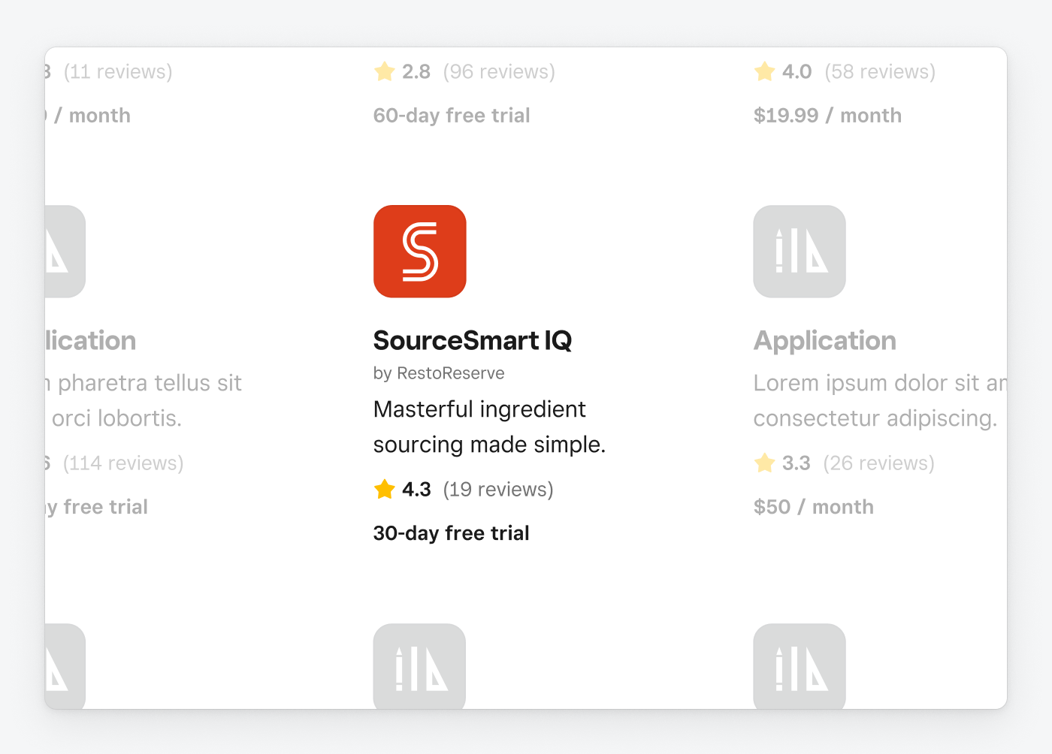The height and width of the screenshot is (754, 1052).
Task: Select the 'Masterful ingredient sourcing made simple' description
Action: tap(489, 427)
